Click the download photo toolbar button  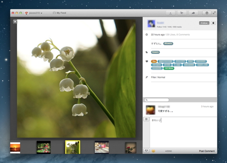pyautogui.click(x=170, y=13)
